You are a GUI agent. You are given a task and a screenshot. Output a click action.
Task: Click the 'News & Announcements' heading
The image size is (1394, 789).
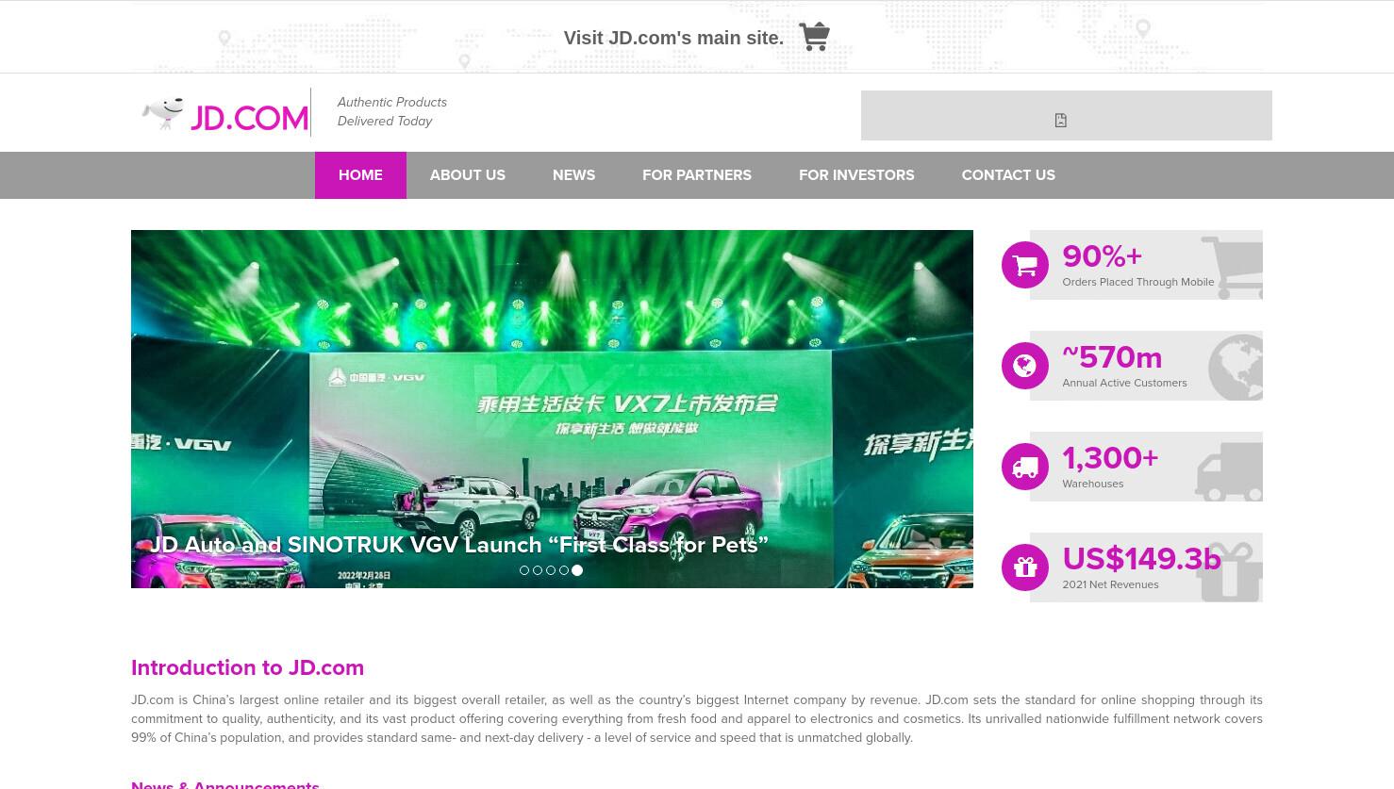pyautogui.click(x=225, y=783)
